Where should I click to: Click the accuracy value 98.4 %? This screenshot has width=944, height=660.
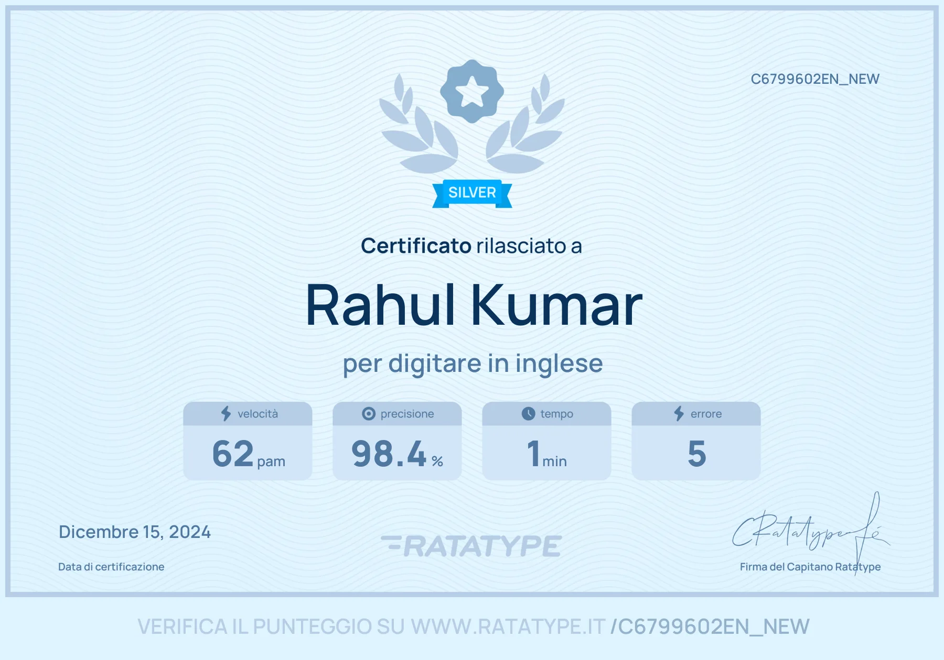(x=397, y=454)
